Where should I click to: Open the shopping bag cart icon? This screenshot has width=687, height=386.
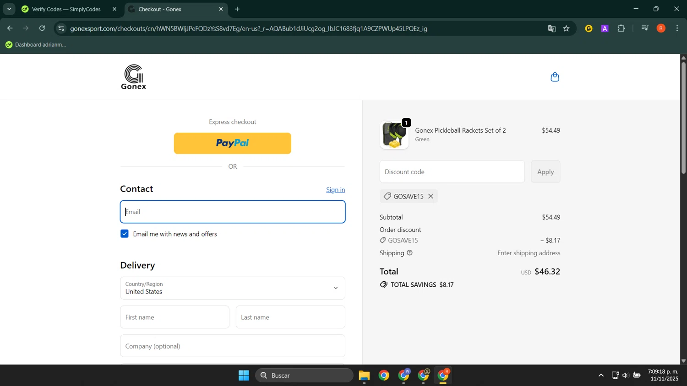coord(555,77)
